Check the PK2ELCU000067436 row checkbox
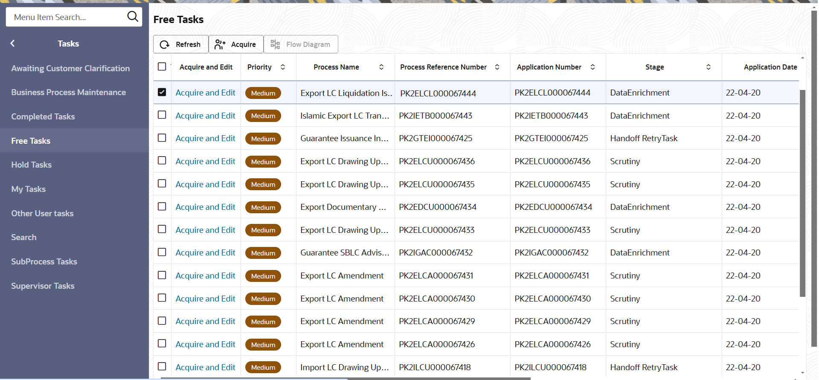 (162, 160)
